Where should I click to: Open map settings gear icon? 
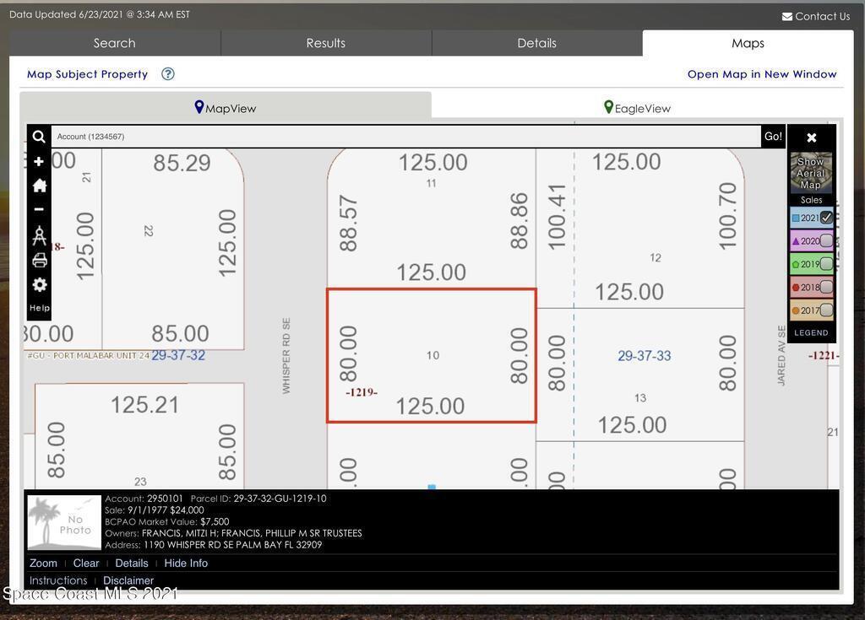[x=39, y=285]
